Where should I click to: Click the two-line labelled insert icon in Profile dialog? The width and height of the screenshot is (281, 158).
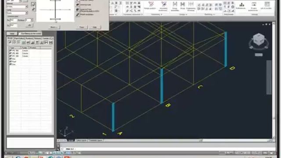coord(77,10)
